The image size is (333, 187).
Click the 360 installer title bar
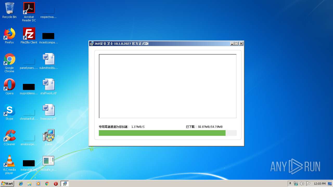[166, 44]
